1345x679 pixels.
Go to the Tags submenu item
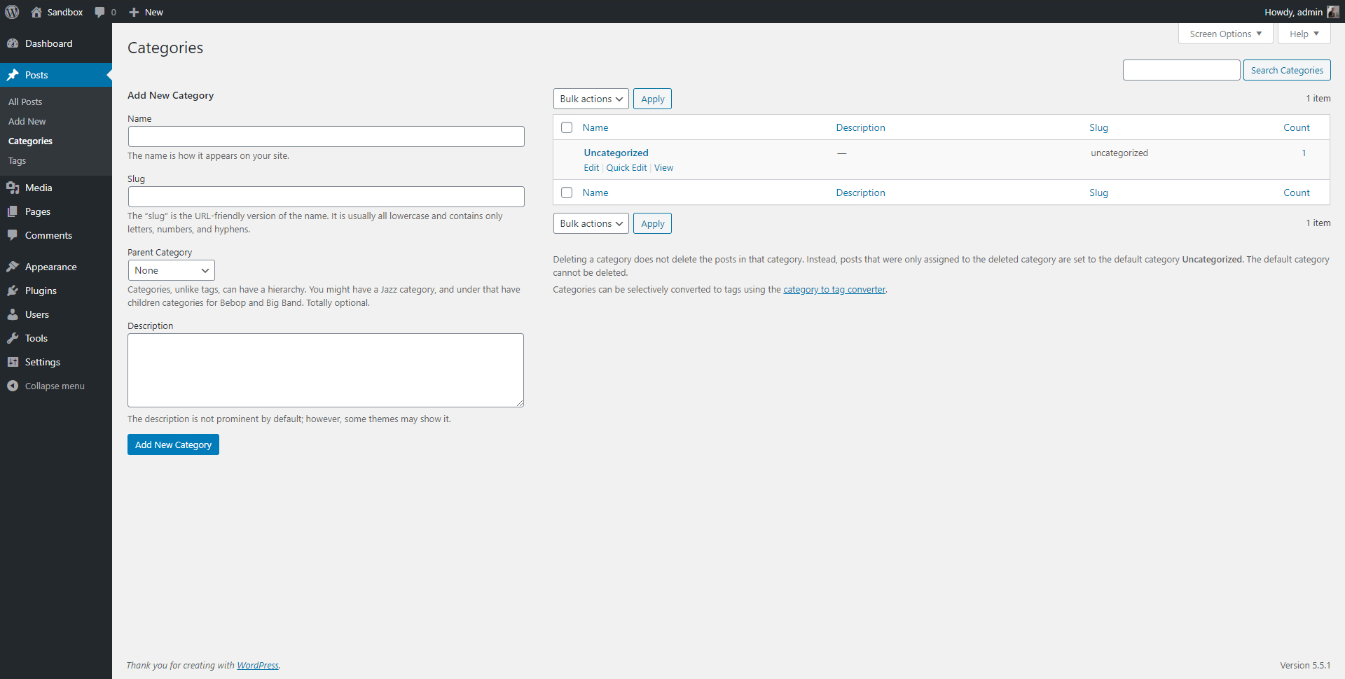tap(17, 160)
